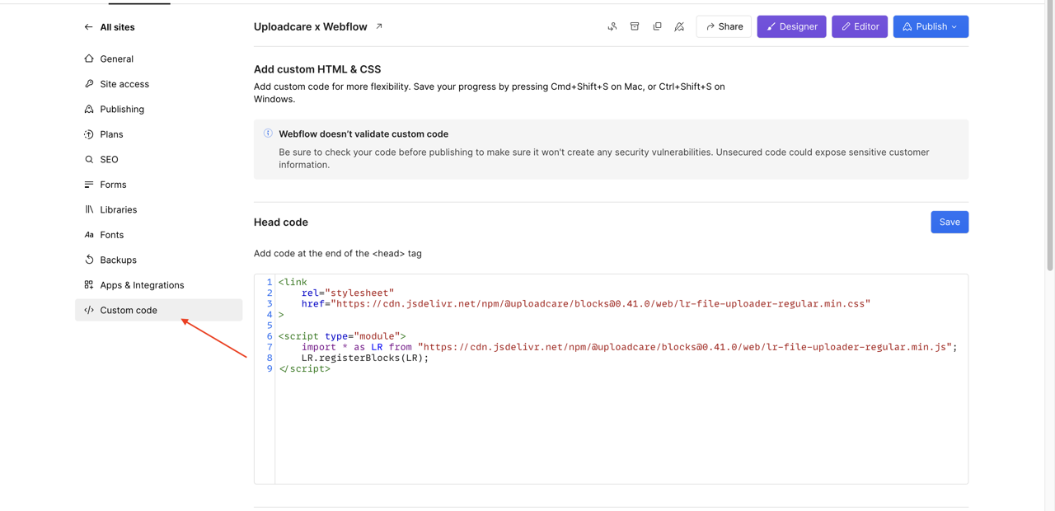This screenshot has height=511, width=1055.
Task: Open the Forms settings section
Action: pos(110,185)
